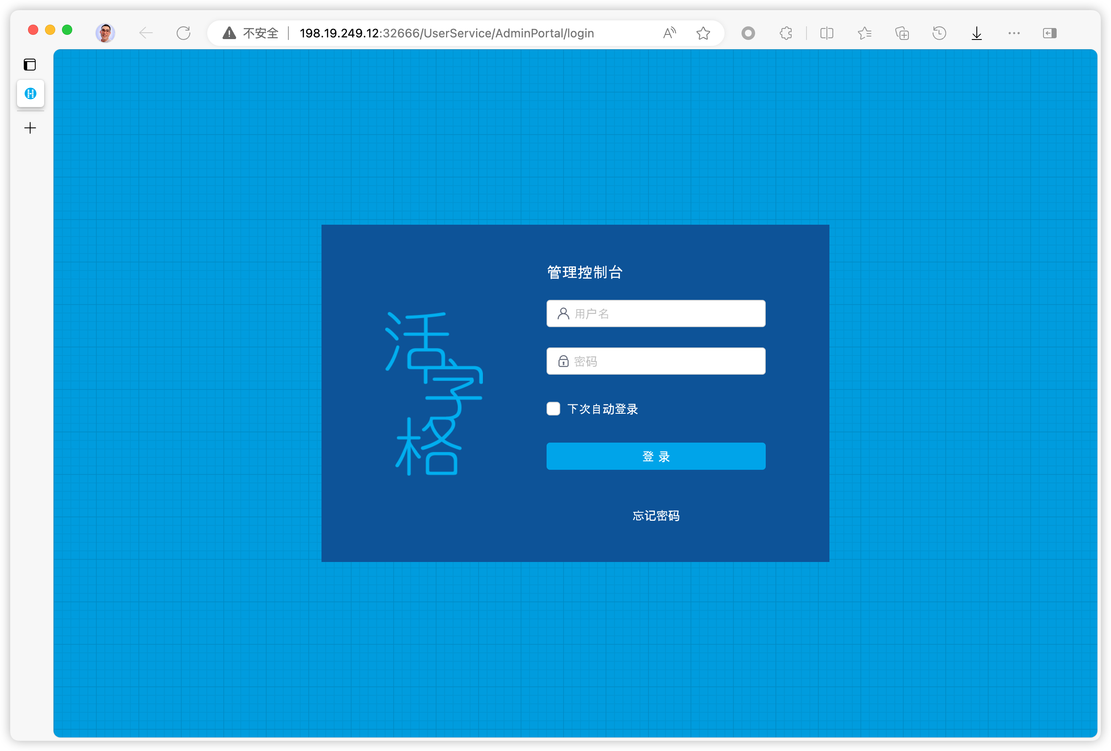Screen dimensions: 1111x751
Task: Add page to favorites star icon
Action: 703,33
